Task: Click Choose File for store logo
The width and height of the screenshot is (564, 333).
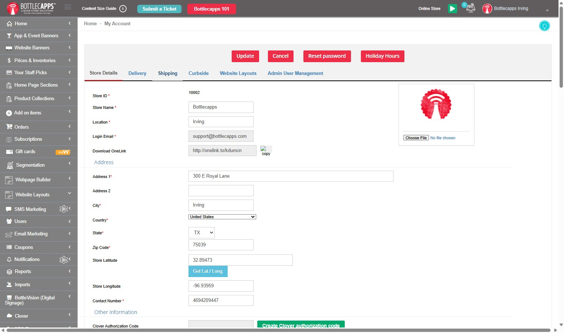Action: click(416, 138)
